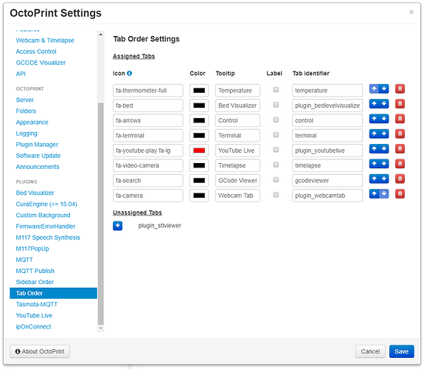Move the control tab down
The height and width of the screenshot is (369, 424).
click(383, 119)
